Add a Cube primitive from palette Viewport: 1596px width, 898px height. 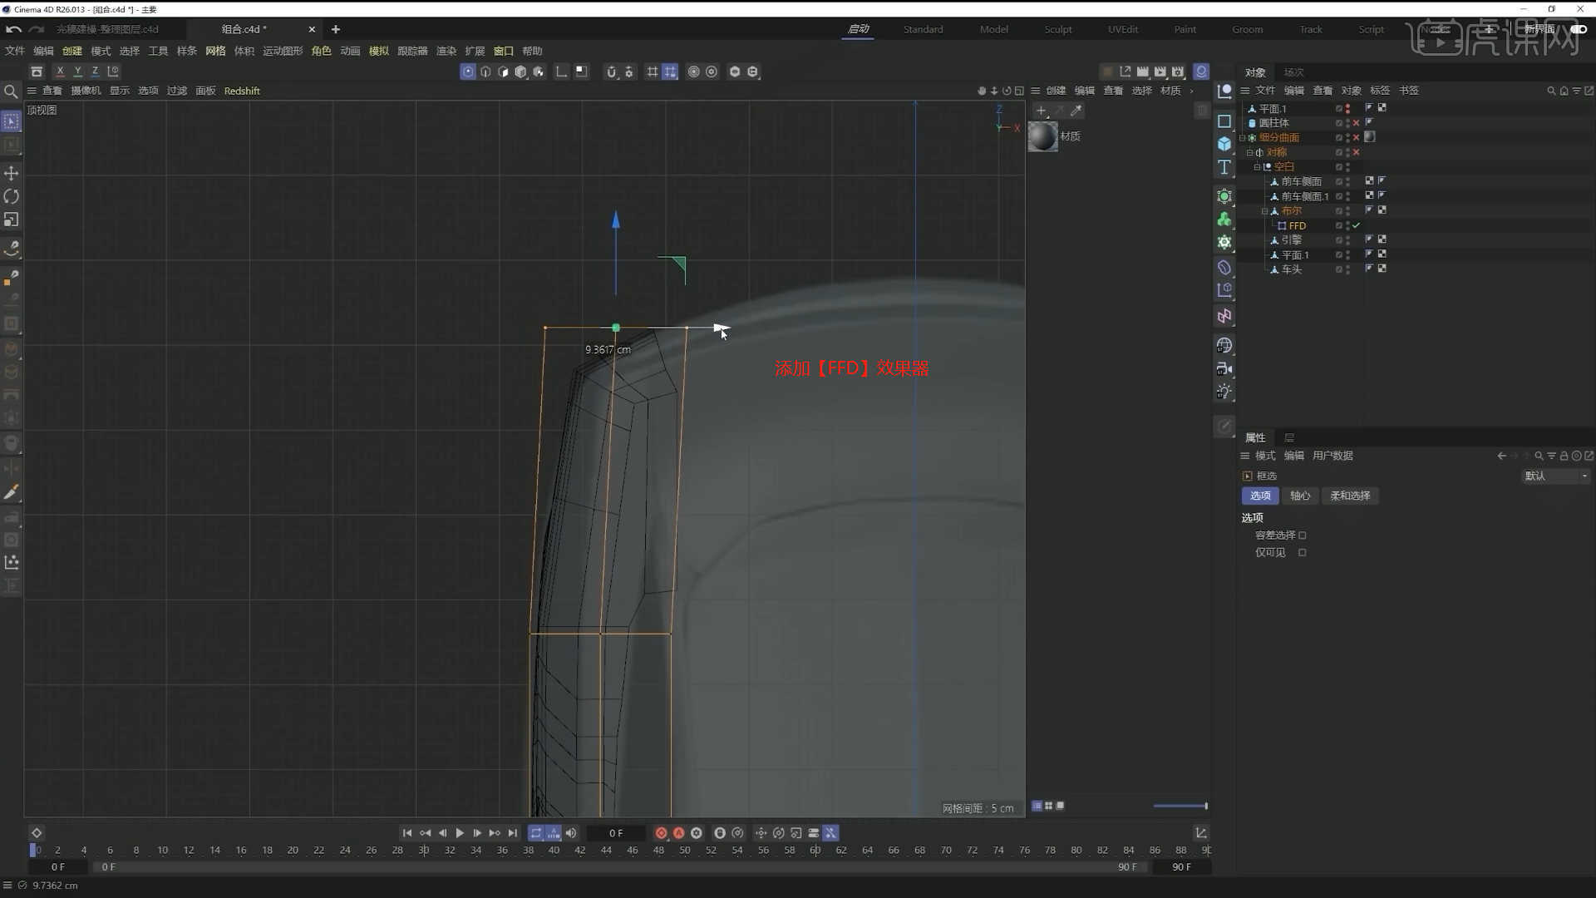[1224, 144]
